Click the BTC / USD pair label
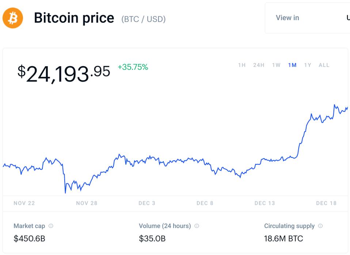Screen dimensions: 350x255 point(144,19)
